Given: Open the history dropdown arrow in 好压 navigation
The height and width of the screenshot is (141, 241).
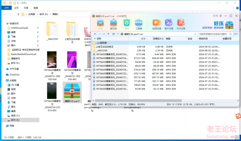Looking at the screenshot, I should click(104, 34).
